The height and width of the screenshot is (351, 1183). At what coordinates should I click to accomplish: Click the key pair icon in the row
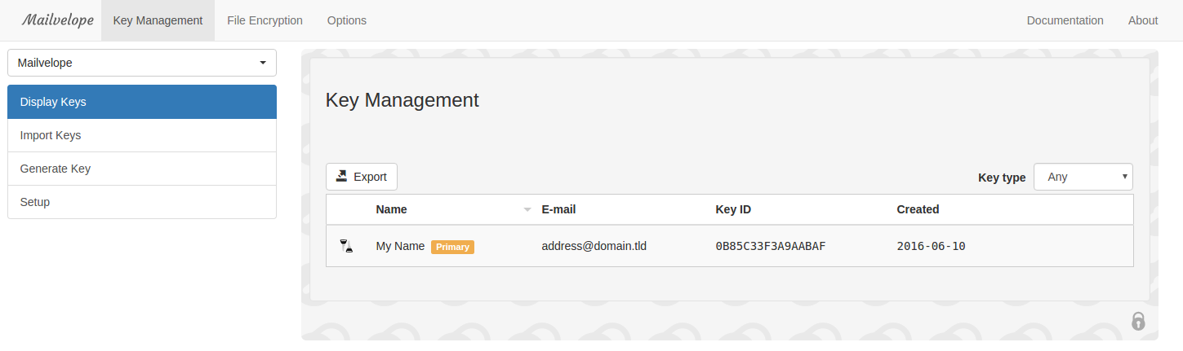(x=347, y=246)
